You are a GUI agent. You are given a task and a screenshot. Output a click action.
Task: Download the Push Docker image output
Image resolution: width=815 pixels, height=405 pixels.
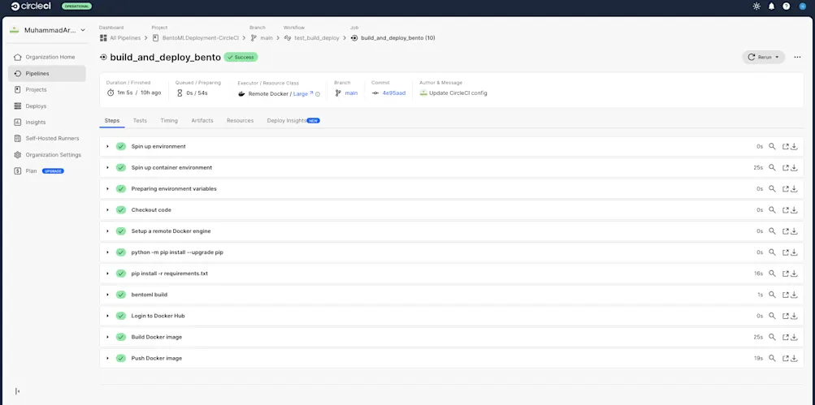tap(794, 358)
